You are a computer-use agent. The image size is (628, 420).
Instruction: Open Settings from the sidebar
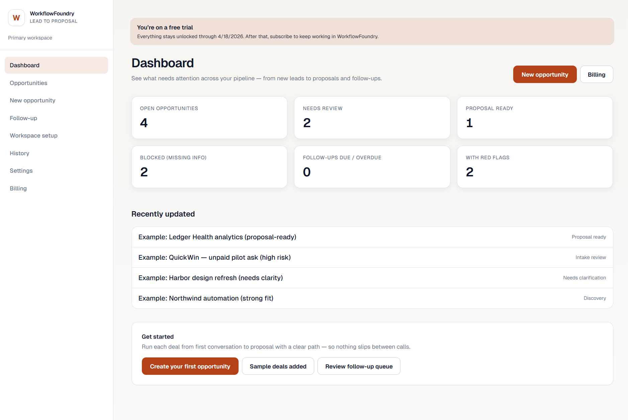click(x=21, y=170)
